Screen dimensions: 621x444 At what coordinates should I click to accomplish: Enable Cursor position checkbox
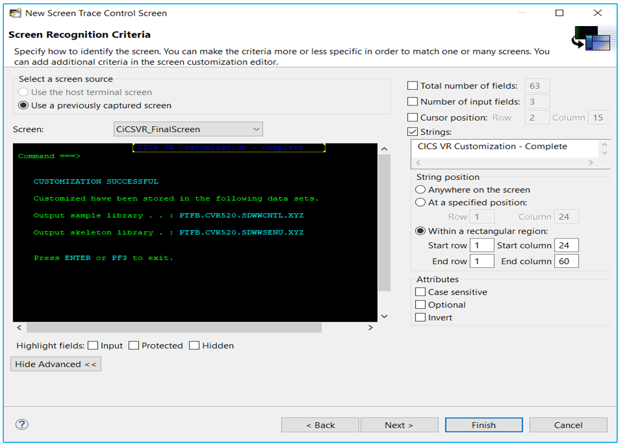pyautogui.click(x=412, y=117)
